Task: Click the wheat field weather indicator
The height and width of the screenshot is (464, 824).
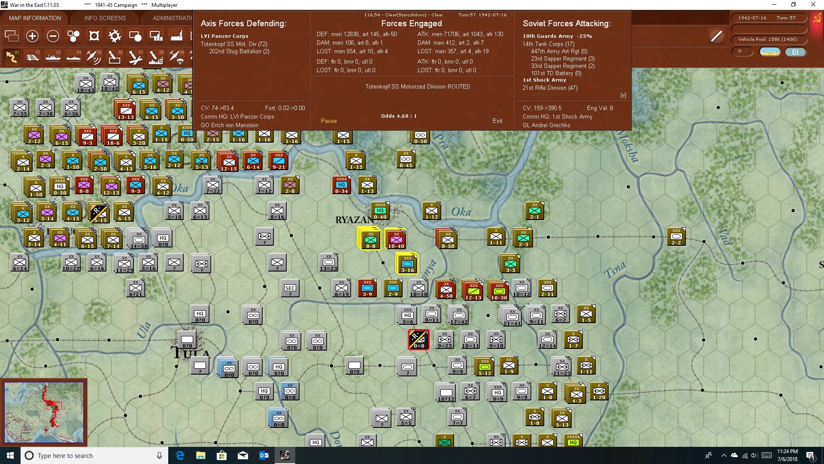Action: click(x=770, y=52)
